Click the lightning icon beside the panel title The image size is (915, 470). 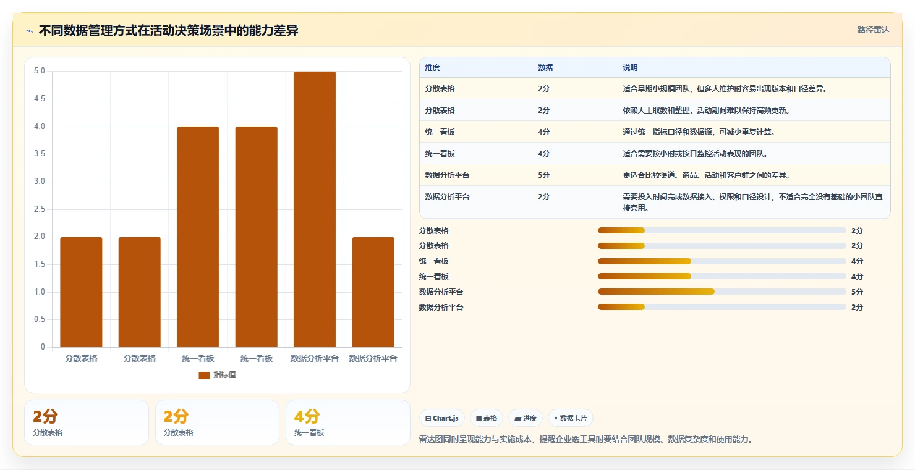(30, 31)
